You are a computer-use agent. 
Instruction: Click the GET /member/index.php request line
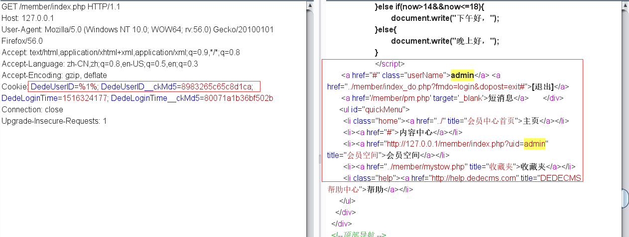(61, 7)
